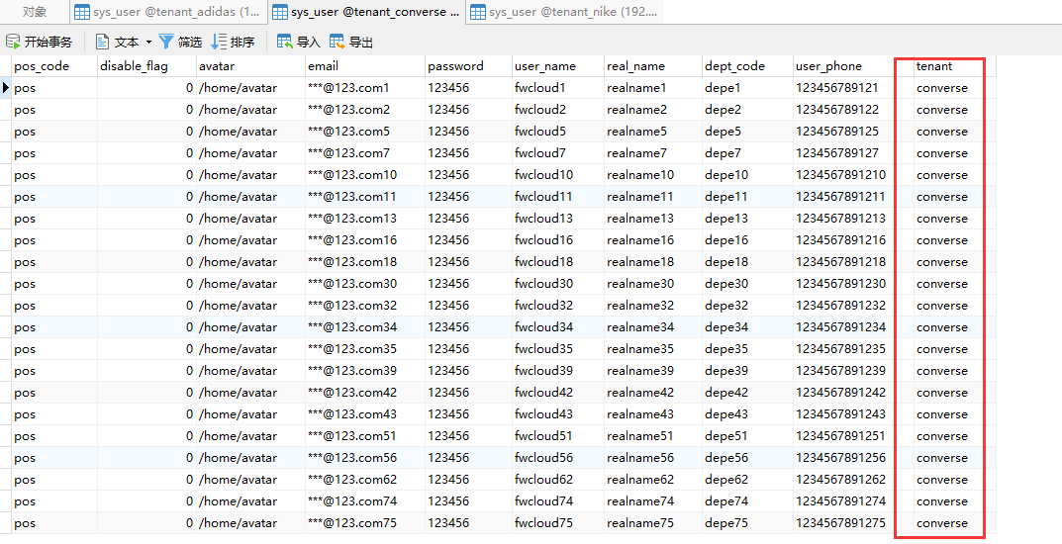Click the tenant column header
Viewport: 1062px width, 544px height.
934,66
